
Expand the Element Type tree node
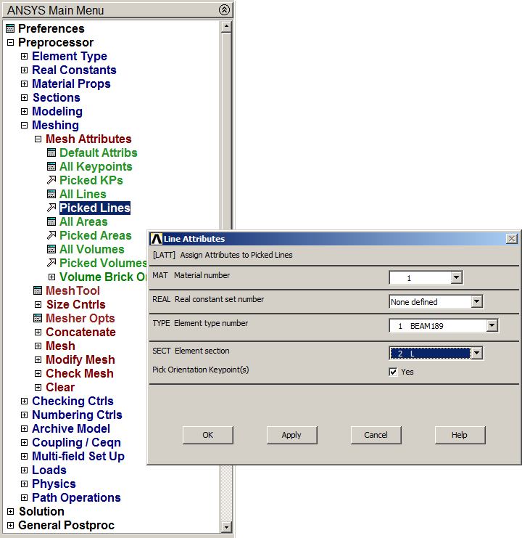24,57
